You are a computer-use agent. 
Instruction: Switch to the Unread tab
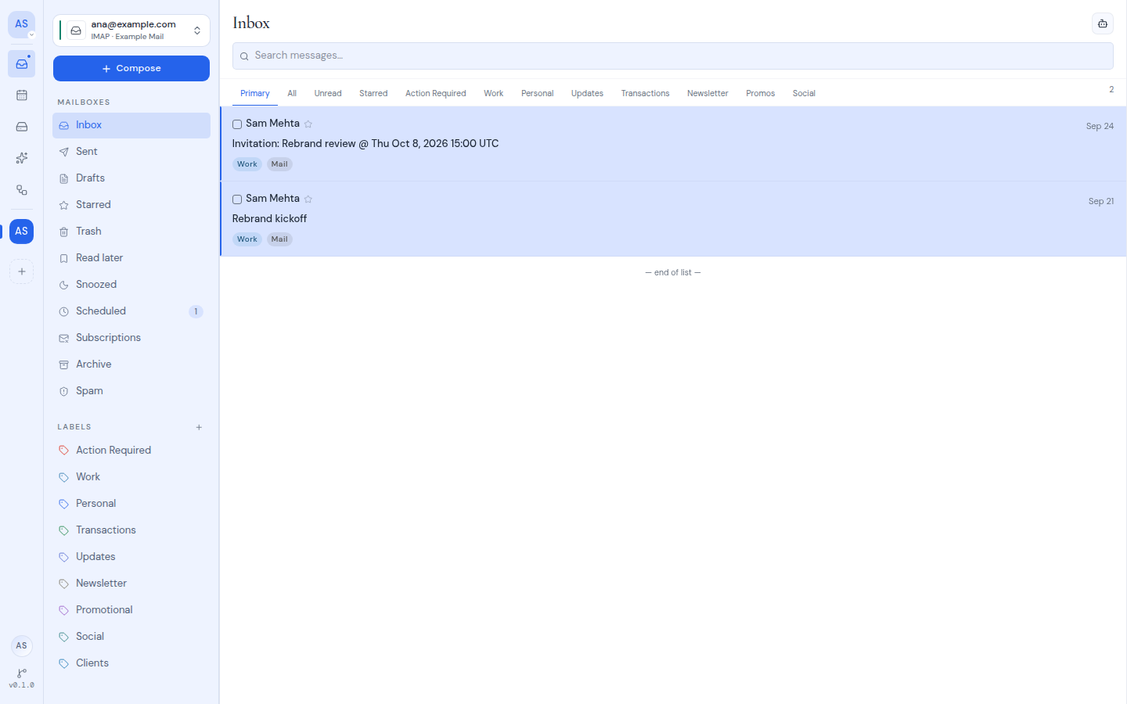(328, 93)
